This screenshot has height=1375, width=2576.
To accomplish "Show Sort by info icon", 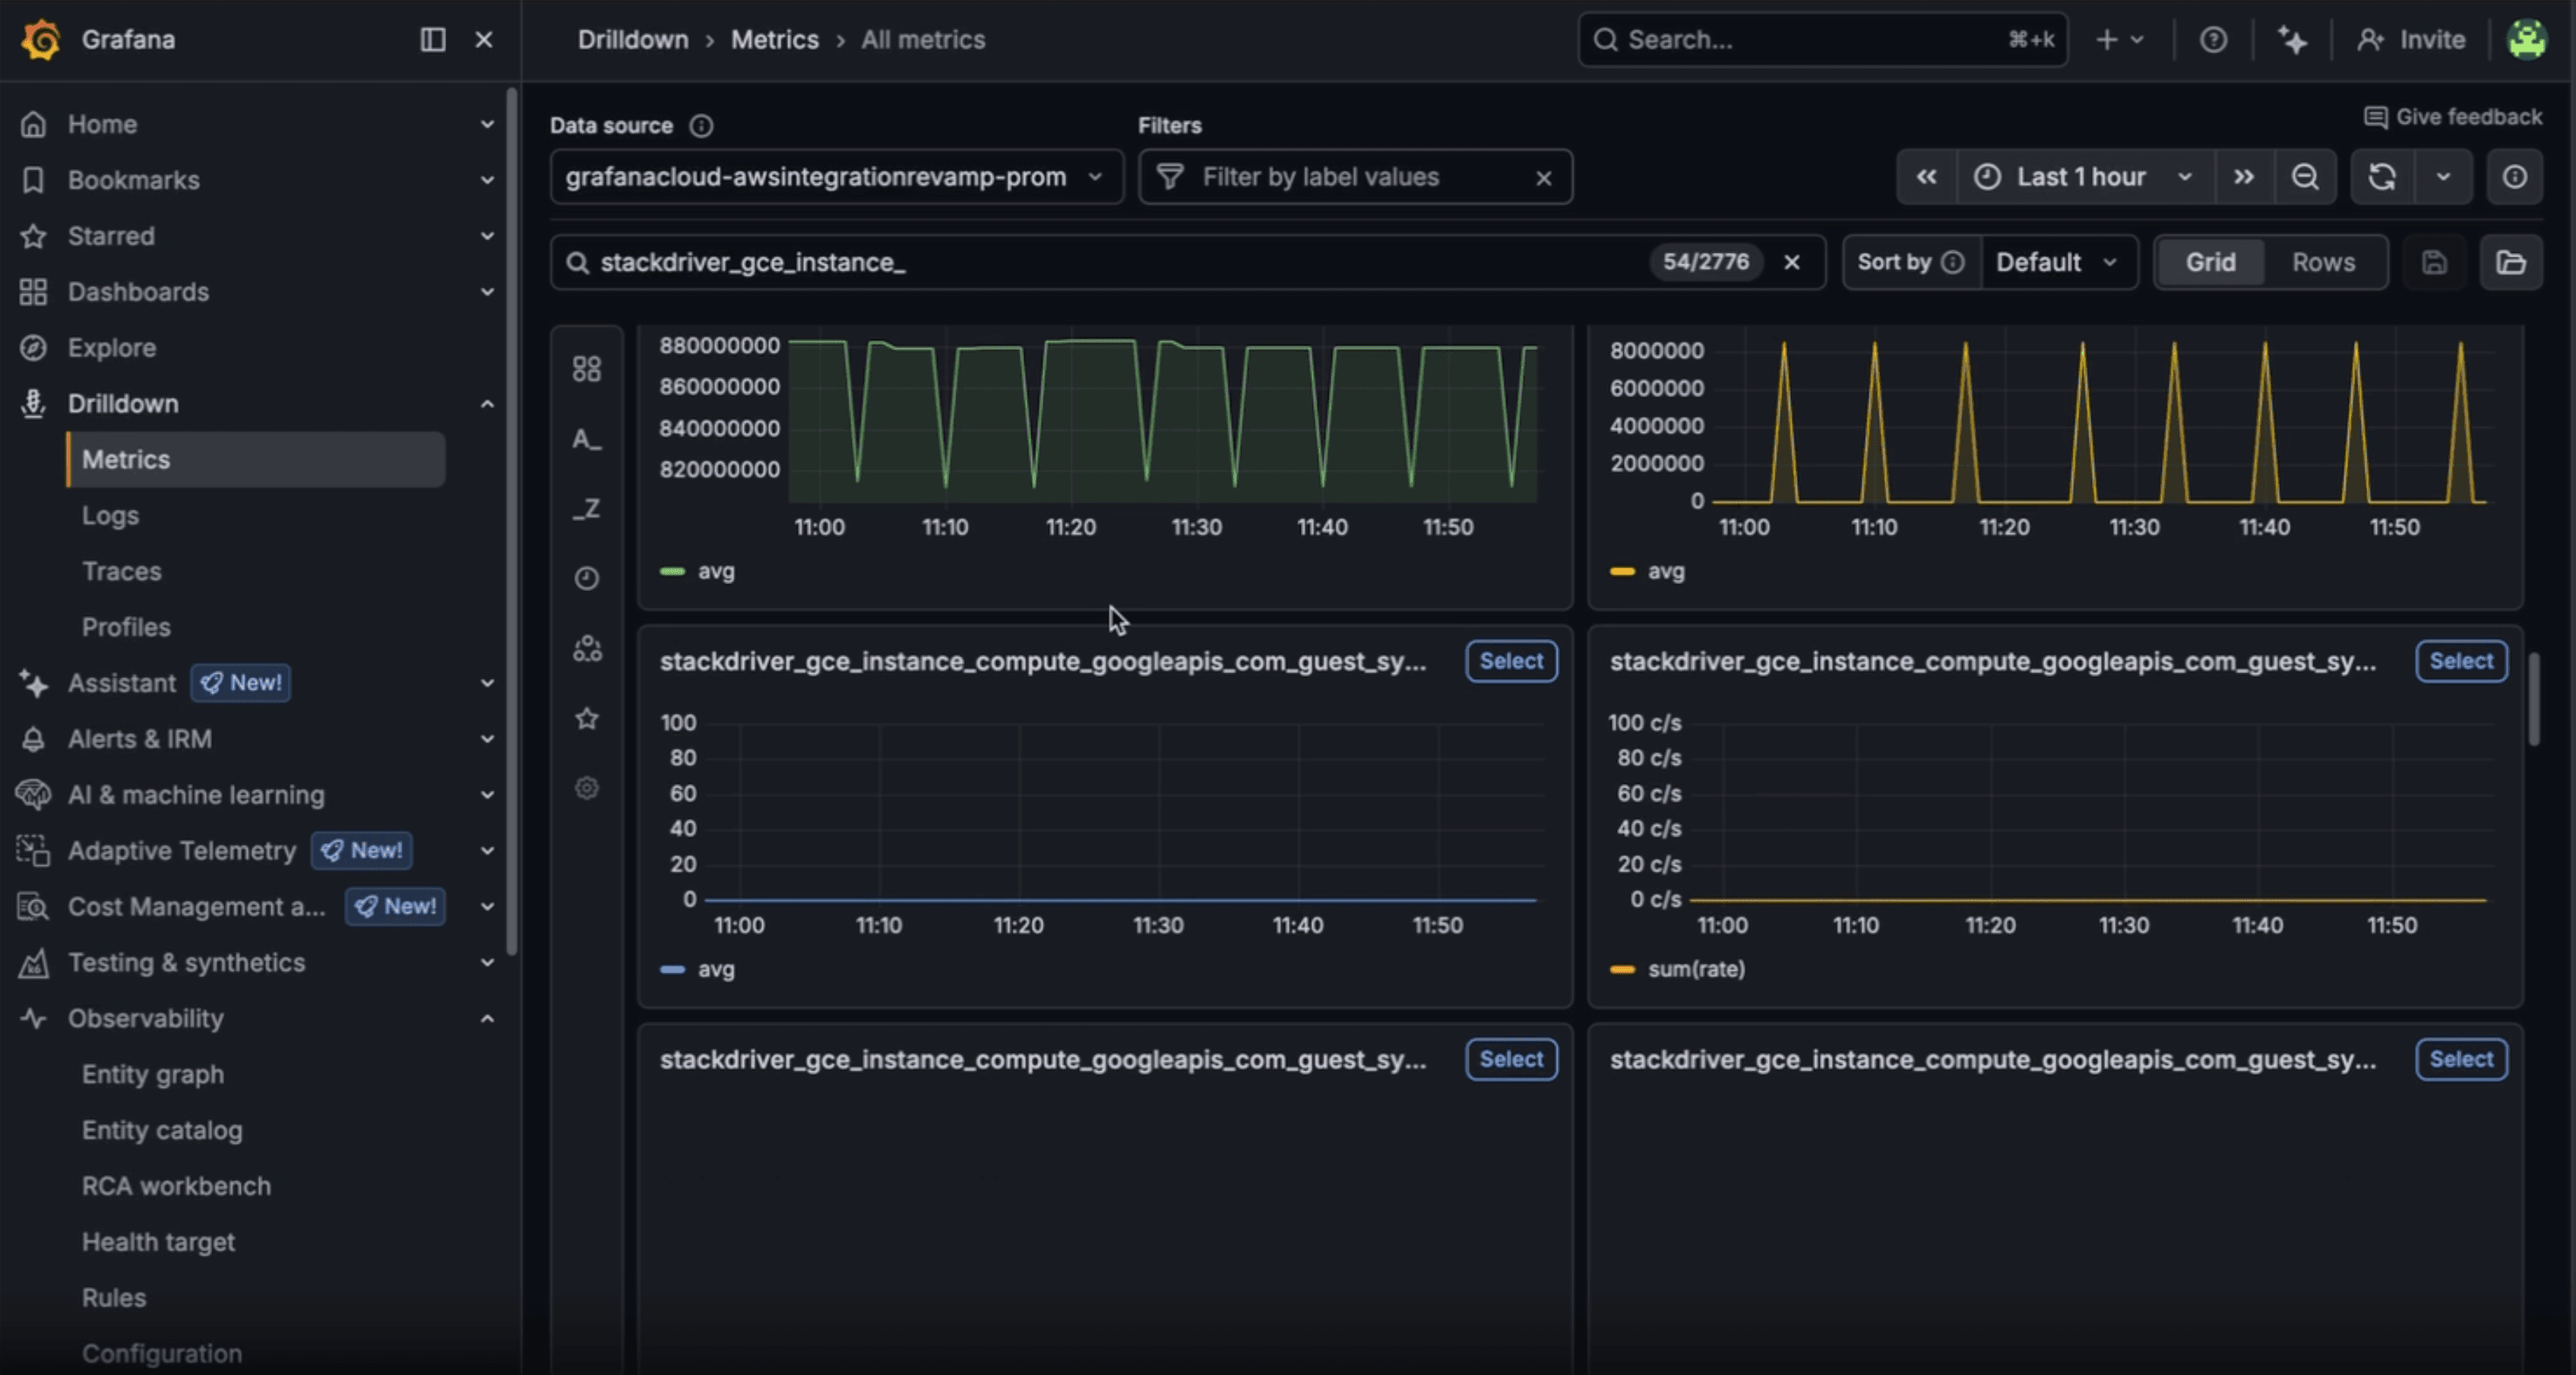I will click(x=1953, y=262).
